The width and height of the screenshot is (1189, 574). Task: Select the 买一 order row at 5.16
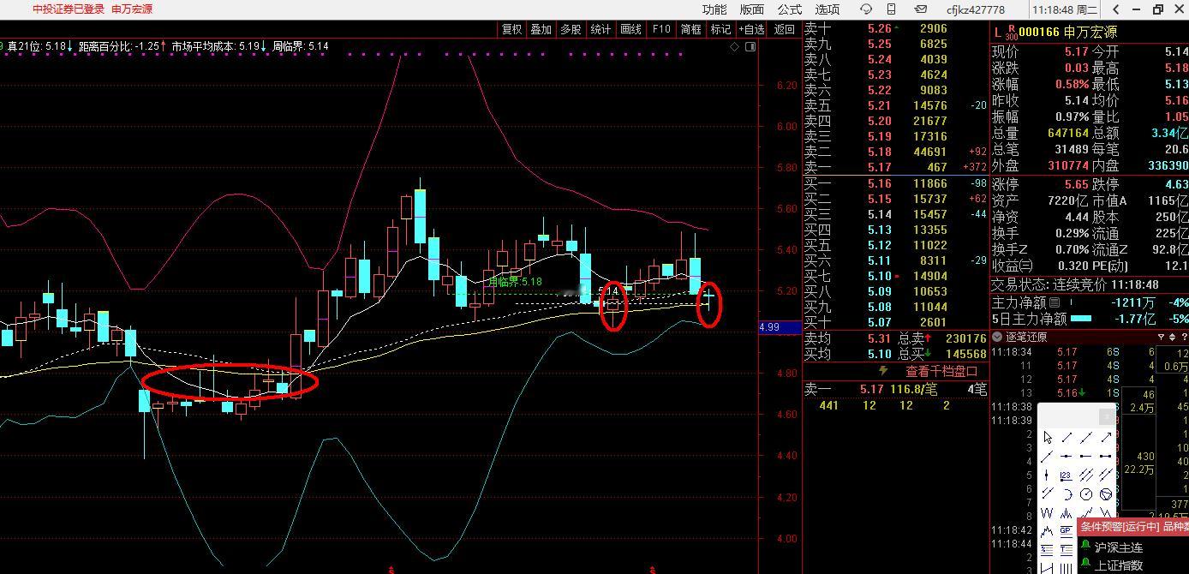coord(896,183)
